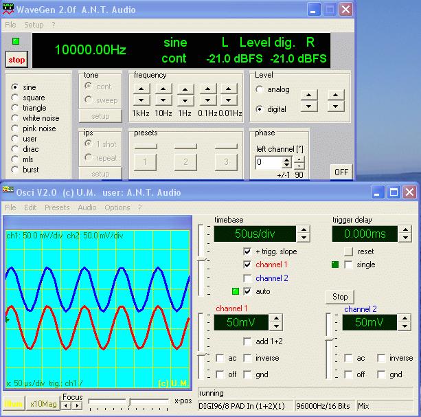The image size is (421, 417).
Task: Click the trigger delay reset button
Action: 348,251
